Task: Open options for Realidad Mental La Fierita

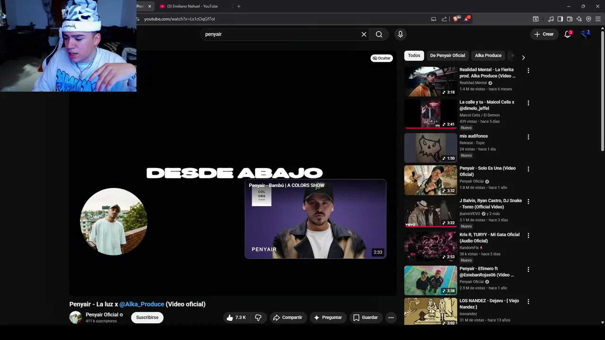Action: [528, 70]
